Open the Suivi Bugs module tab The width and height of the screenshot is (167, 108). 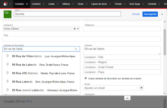[135, 4]
